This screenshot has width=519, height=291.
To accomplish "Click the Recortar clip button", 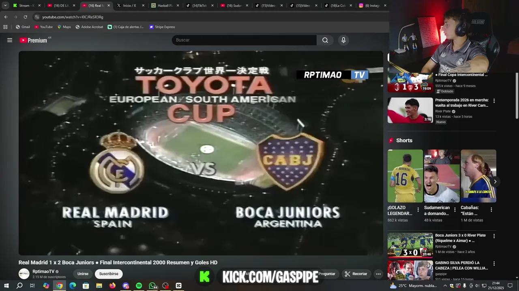I will 356,274.
